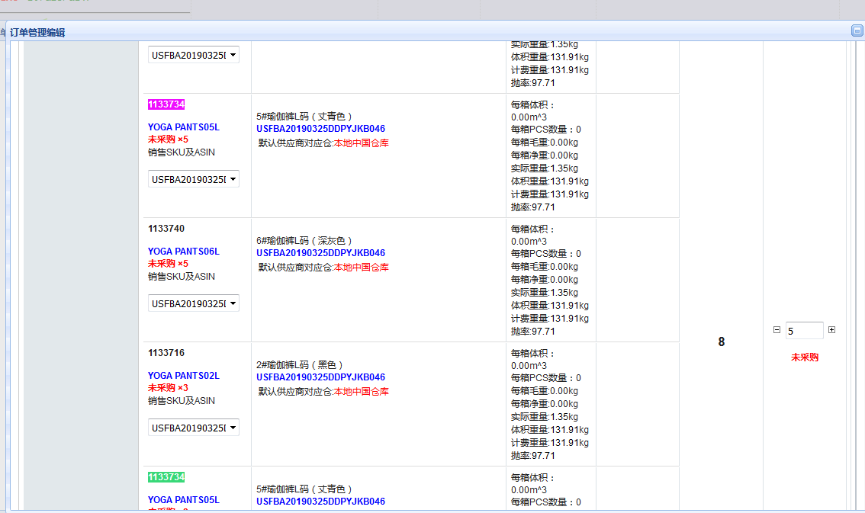Click the dialog maximize icon in title bar

point(857,30)
